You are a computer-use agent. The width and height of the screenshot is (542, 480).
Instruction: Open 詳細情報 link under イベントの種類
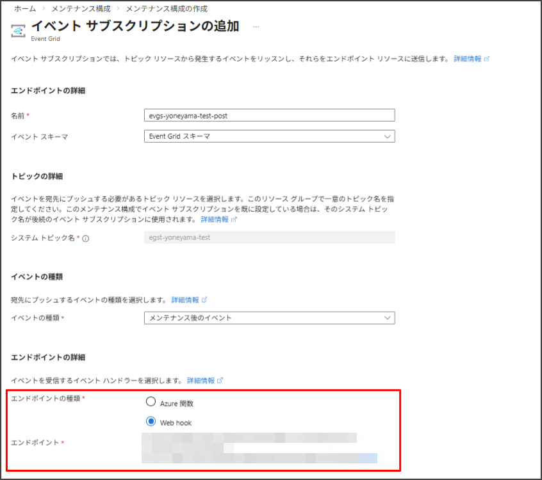tap(185, 300)
